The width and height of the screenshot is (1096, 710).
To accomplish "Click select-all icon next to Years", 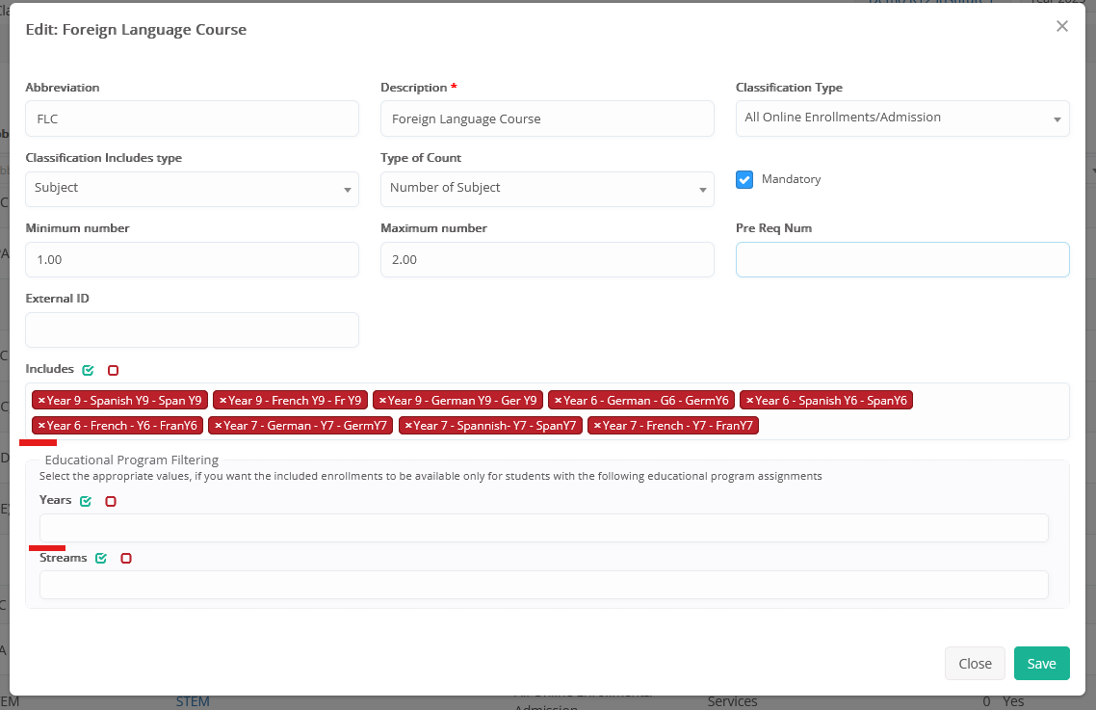I will pyautogui.click(x=86, y=501).
